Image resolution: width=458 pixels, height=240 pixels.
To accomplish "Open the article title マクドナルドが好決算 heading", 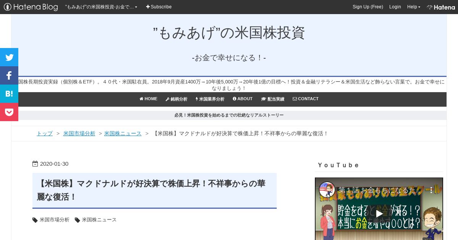I will 152,190.
